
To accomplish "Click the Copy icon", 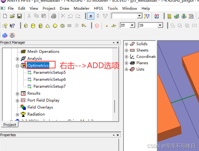I will point(37,16).
